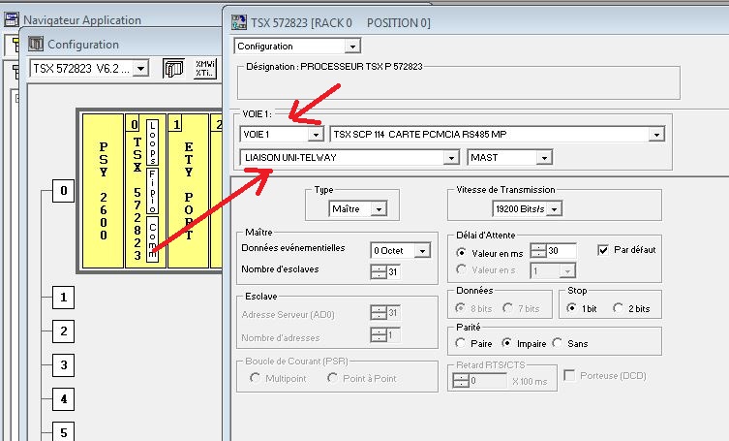Adjust Nombre d'esclaves stepper
Image resolution: width=729 pixels, height=441 pixels.
tap(379, 271)
